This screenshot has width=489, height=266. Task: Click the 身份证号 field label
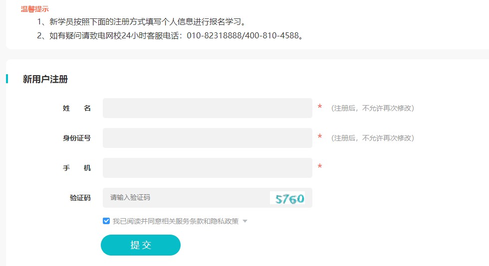pos(77,138)
